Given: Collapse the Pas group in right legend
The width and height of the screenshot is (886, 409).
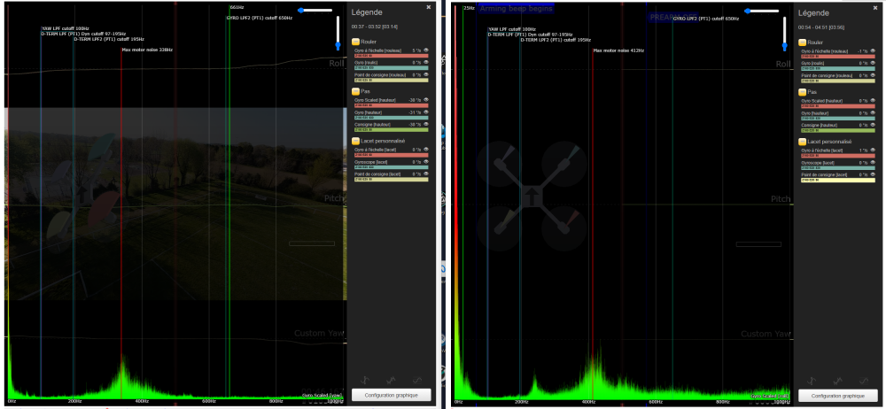Looking at the screenshot, I should (x=803, y=92).
